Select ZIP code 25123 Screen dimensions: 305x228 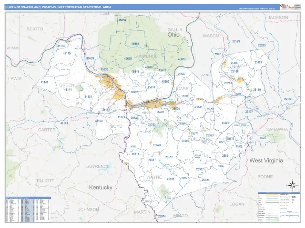(x=236, y=41)
